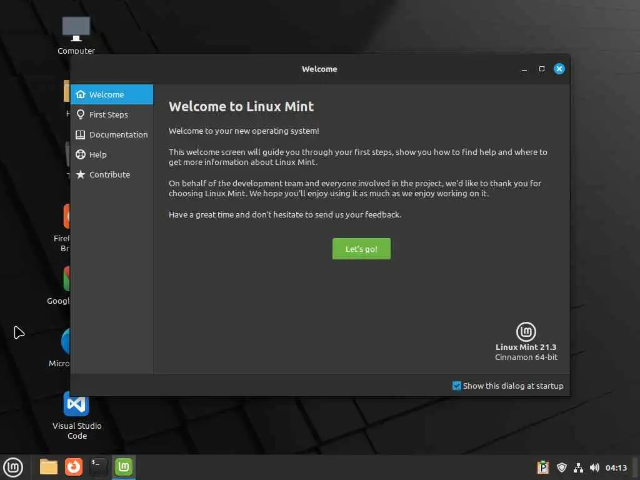
Task: Go to the Contribute section
Action: [112, 175]
